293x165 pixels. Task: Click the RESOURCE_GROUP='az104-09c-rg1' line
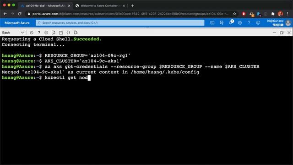(x=66, y=55)
